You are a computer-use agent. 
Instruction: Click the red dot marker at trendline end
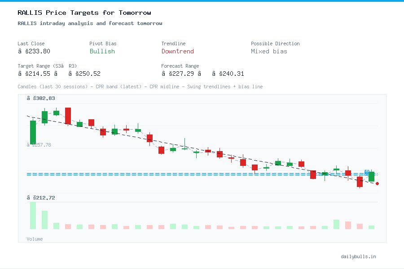pyautogui.click(x=377, y=183)
